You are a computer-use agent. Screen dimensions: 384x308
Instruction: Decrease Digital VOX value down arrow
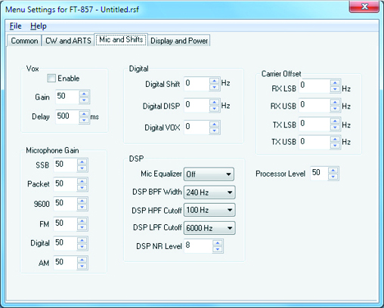(x=215, y=131)
